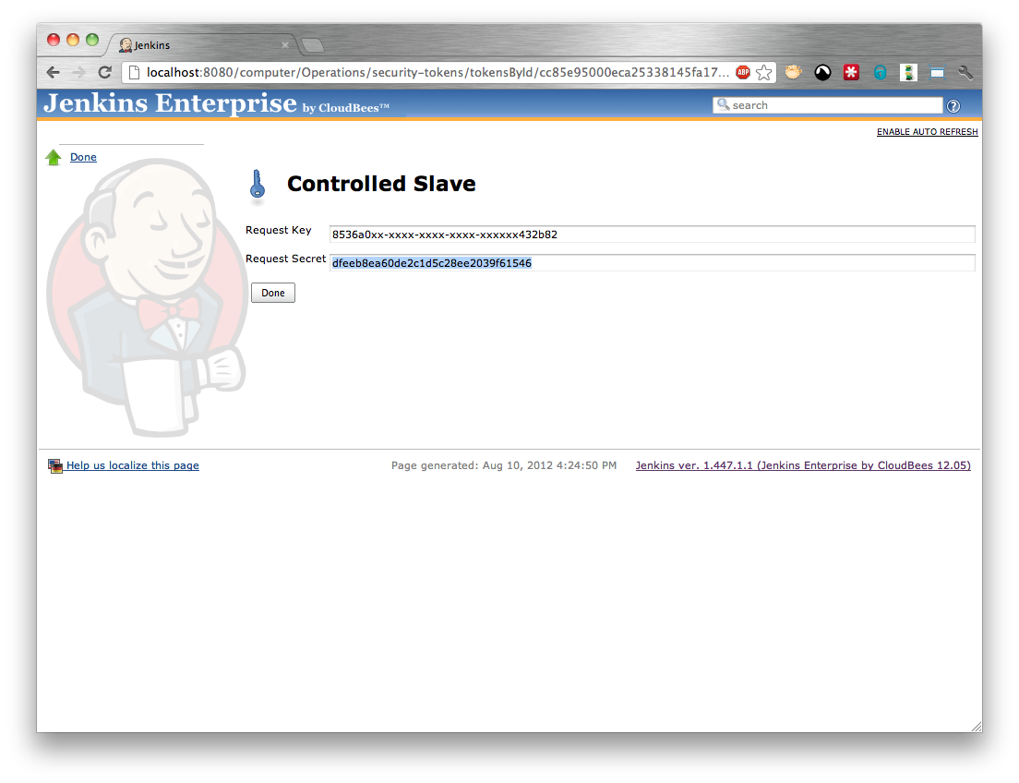Click the black circular extension icon
The height and width of the screenshot is (783, 1019).
point(822,72)
